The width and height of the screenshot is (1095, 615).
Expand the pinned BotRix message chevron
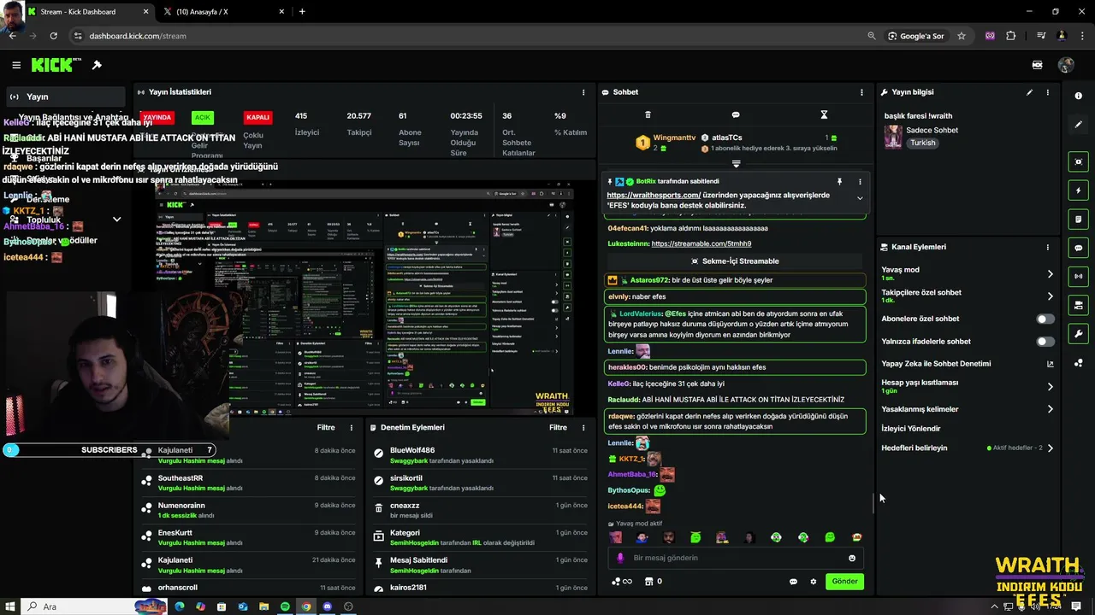[x=860, y=198]
